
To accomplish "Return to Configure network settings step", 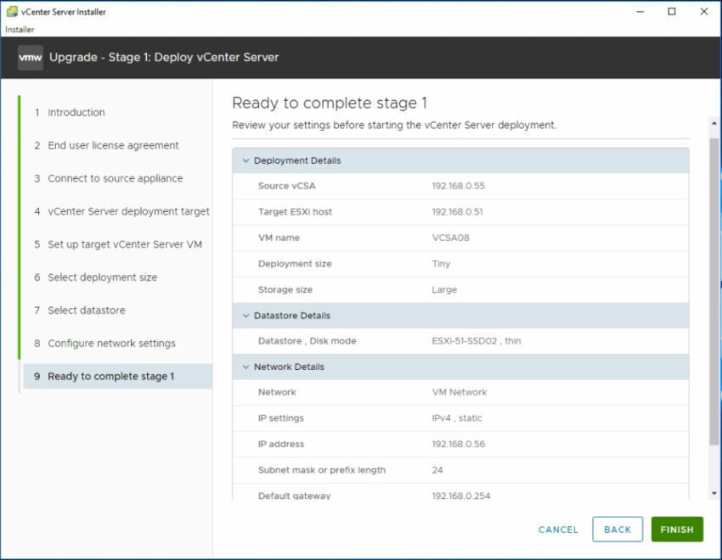I will 111,344.
